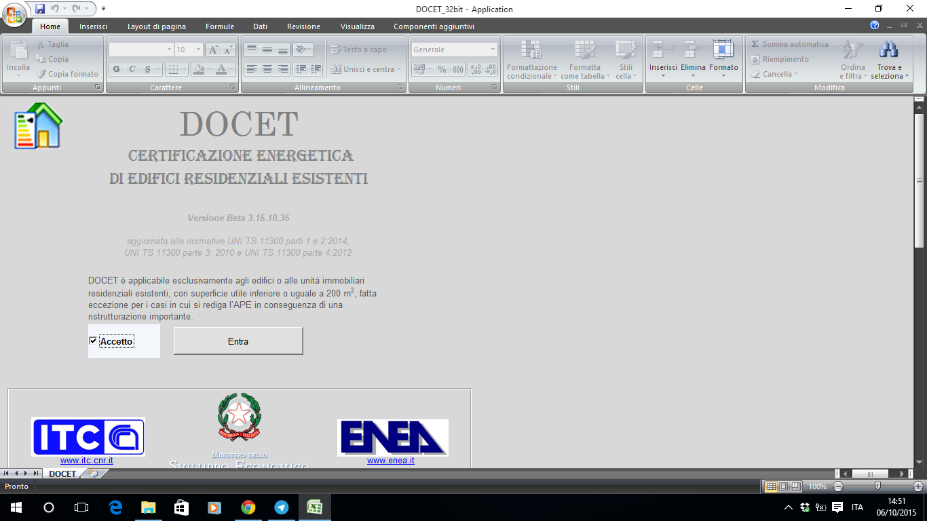The image size is (927, 521).
Task: Open Componenti aggiuntivi tab
Action: coord(434,26)
